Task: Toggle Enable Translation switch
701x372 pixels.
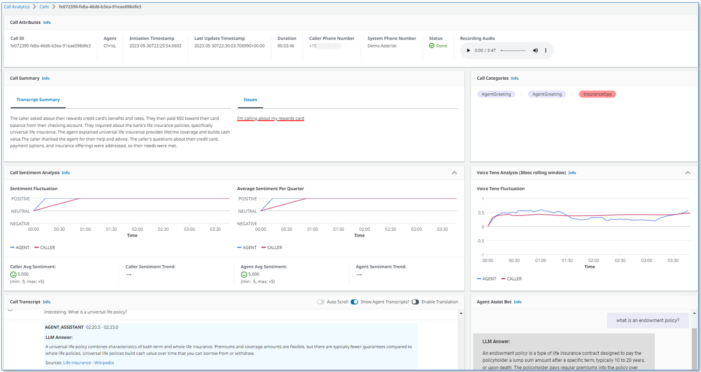Action: click(415, 302)
